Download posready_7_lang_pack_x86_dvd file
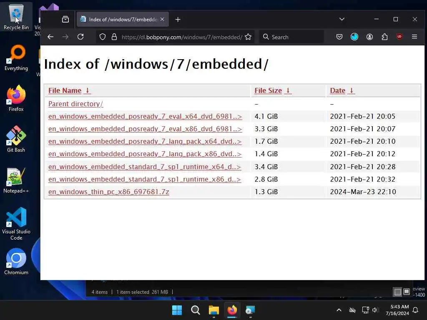The width and height of the screenshot is (427, 320). click(145, 154)
